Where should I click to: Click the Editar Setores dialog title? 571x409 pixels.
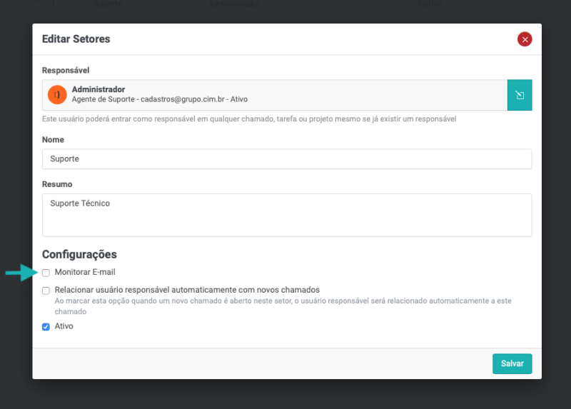76,39
